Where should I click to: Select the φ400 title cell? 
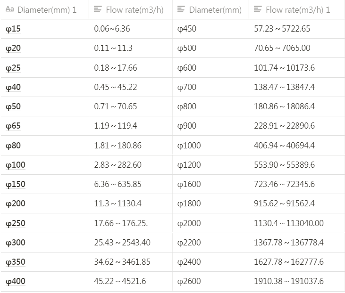click(16, 282)
